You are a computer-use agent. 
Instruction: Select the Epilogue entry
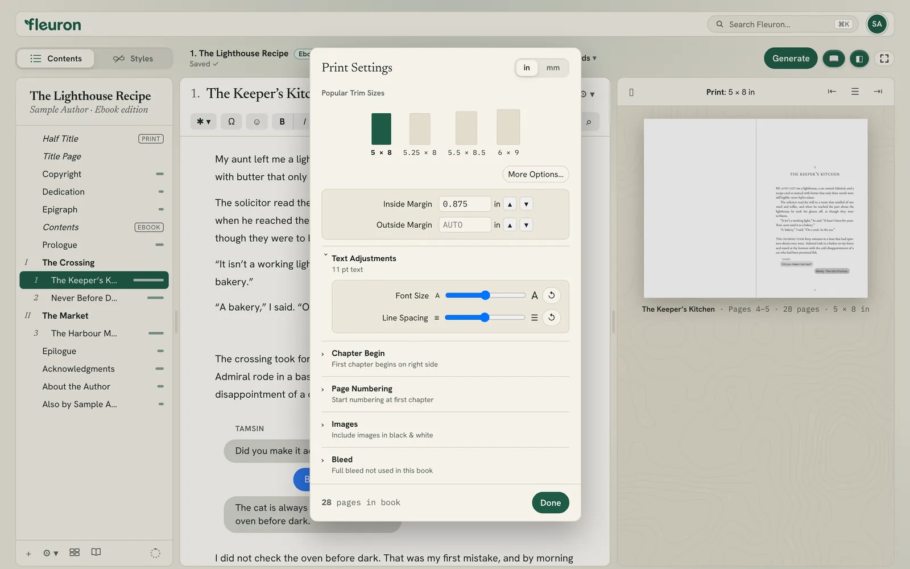coord(94,351)
